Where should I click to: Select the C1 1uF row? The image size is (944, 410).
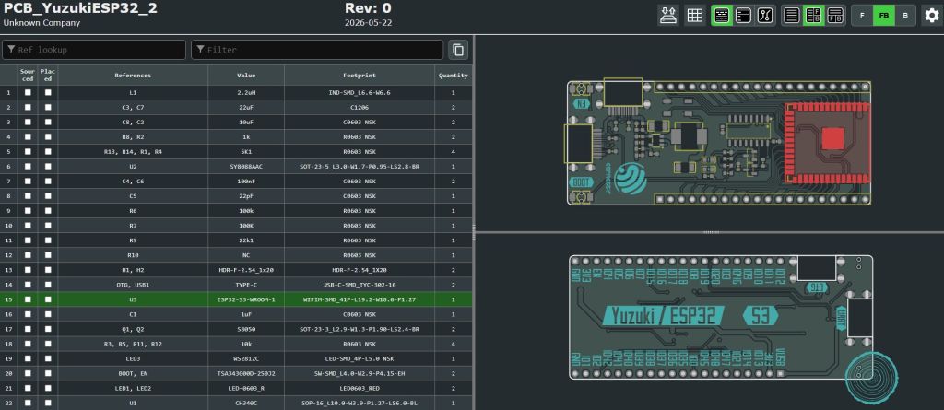(x=236, y=314)
